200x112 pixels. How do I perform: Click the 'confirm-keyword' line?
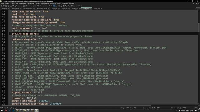pos(29,28)
